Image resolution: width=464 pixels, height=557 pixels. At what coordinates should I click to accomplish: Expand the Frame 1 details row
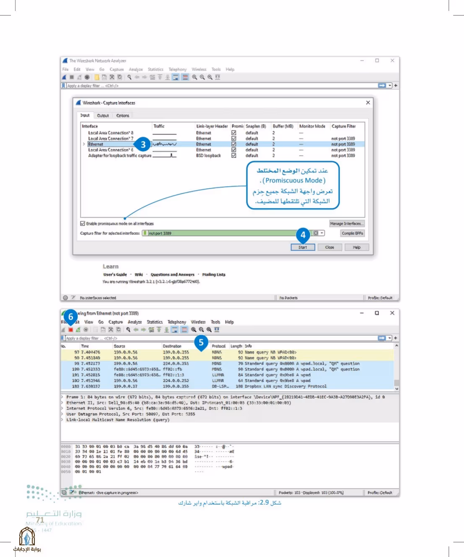click(62, 397)
